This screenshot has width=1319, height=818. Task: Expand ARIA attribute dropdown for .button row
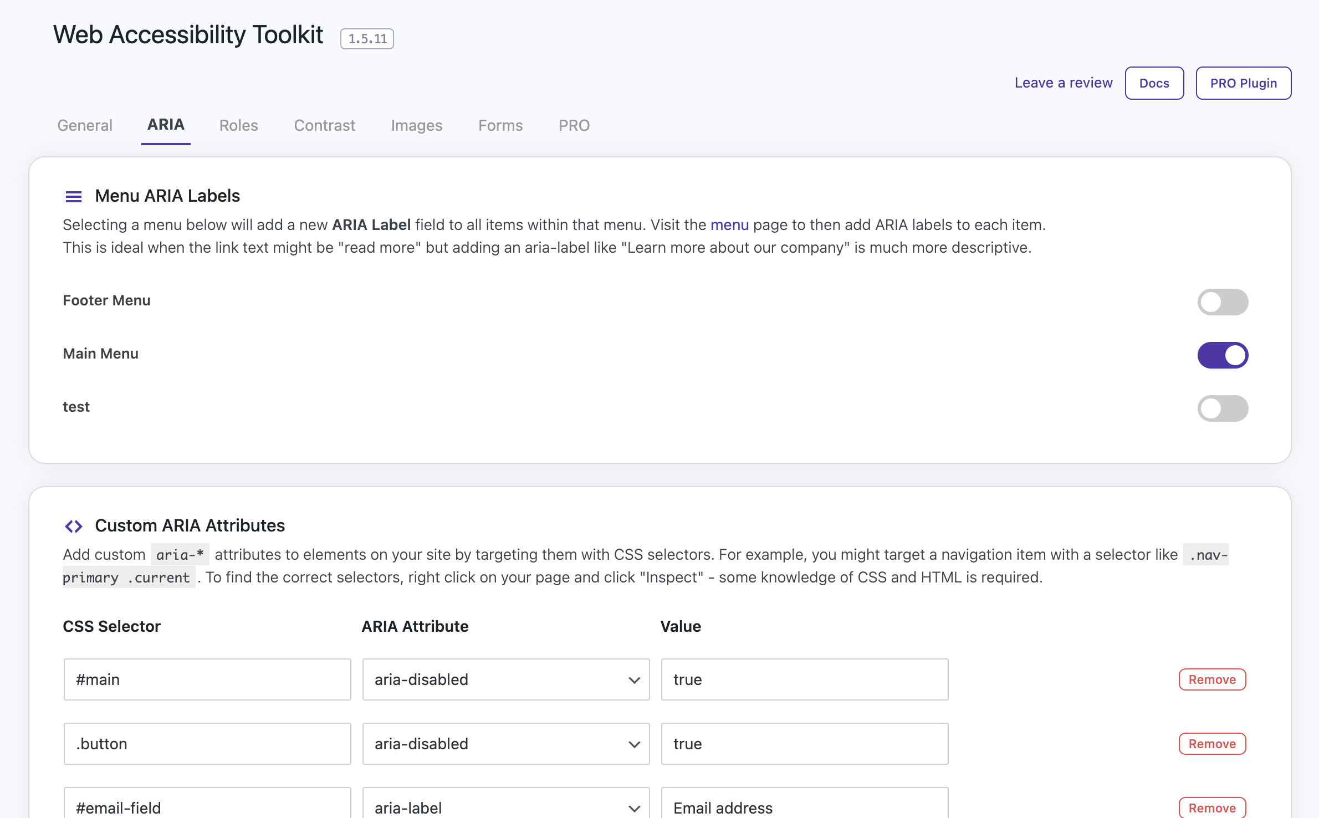tap(505, 744)
